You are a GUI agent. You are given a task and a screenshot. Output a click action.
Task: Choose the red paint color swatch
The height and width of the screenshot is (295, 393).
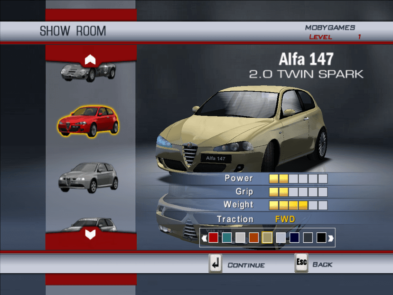213,238
